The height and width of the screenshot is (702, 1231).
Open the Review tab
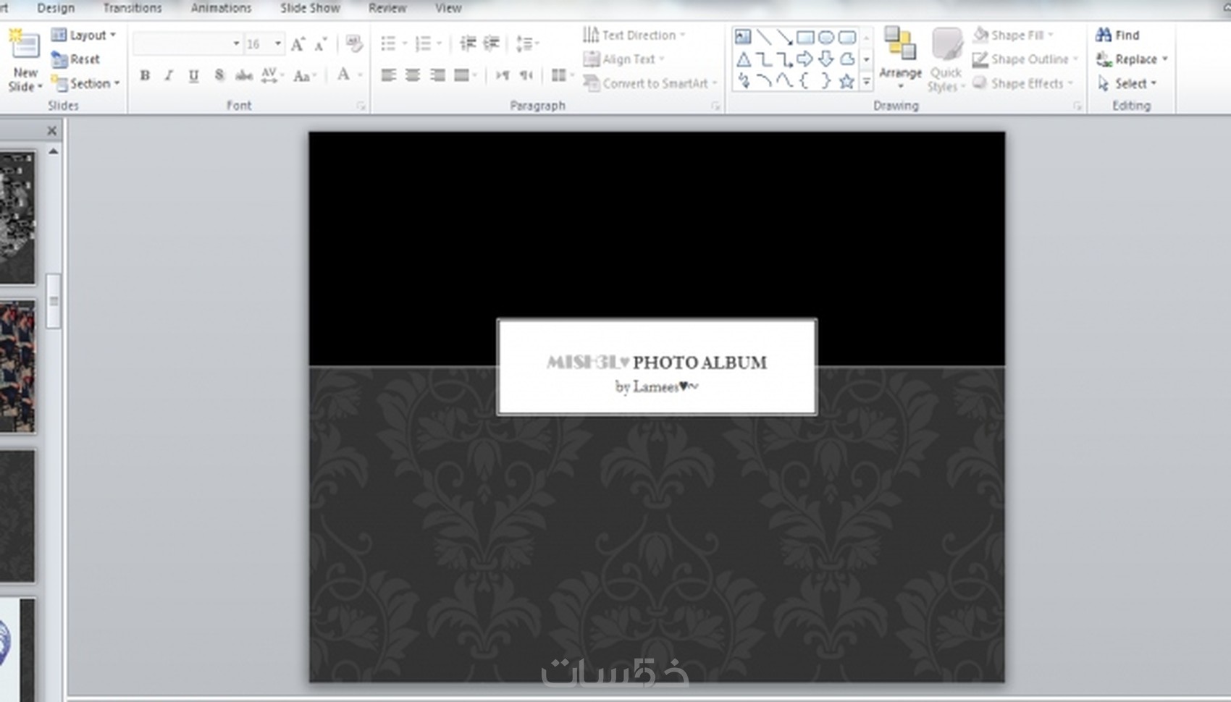[387, 8]
